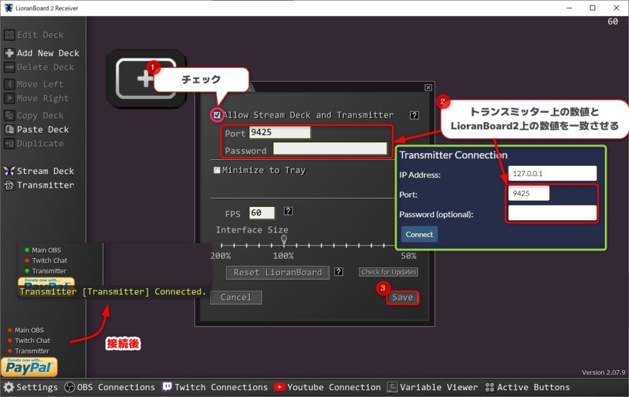Open help for Allow Stream Deck option
The width and height of the screenshot is (629, 397).
(x=415, y=115)
